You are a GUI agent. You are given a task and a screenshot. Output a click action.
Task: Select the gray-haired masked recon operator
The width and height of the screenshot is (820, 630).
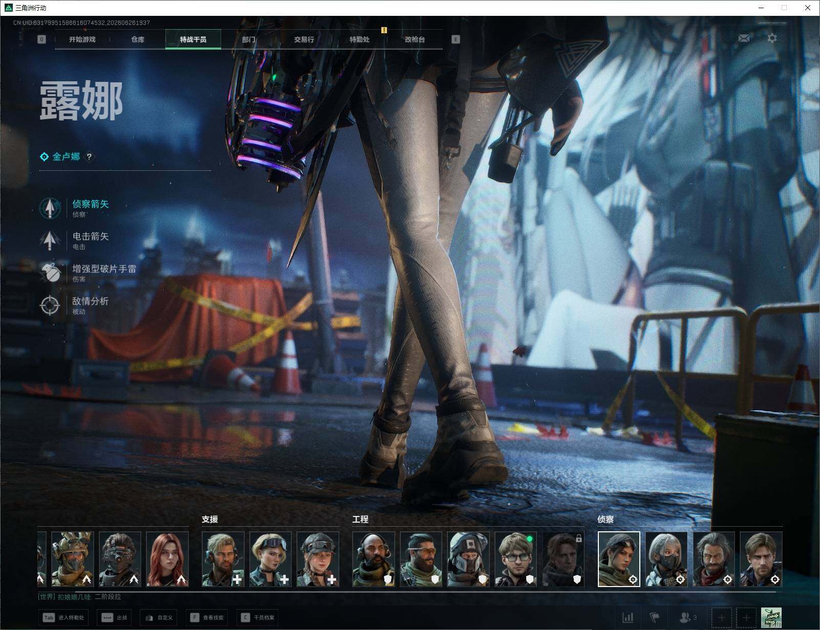pos(666,559)
